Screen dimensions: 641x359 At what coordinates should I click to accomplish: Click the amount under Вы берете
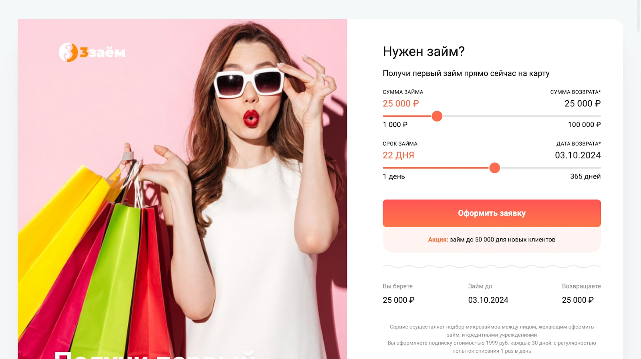[399, 300]
